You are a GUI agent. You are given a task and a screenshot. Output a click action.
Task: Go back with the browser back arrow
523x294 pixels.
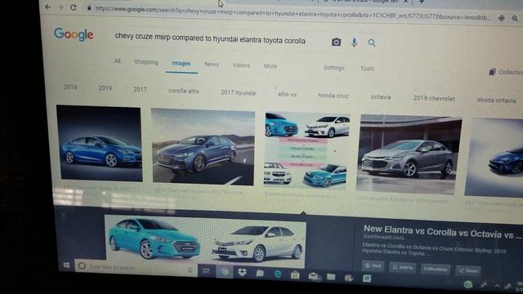coord(48,7)
